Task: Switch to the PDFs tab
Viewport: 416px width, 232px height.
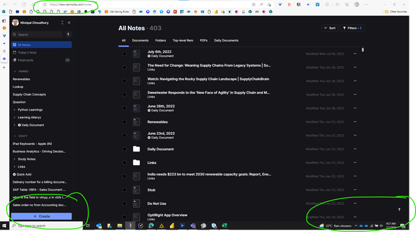Action: 204,40
